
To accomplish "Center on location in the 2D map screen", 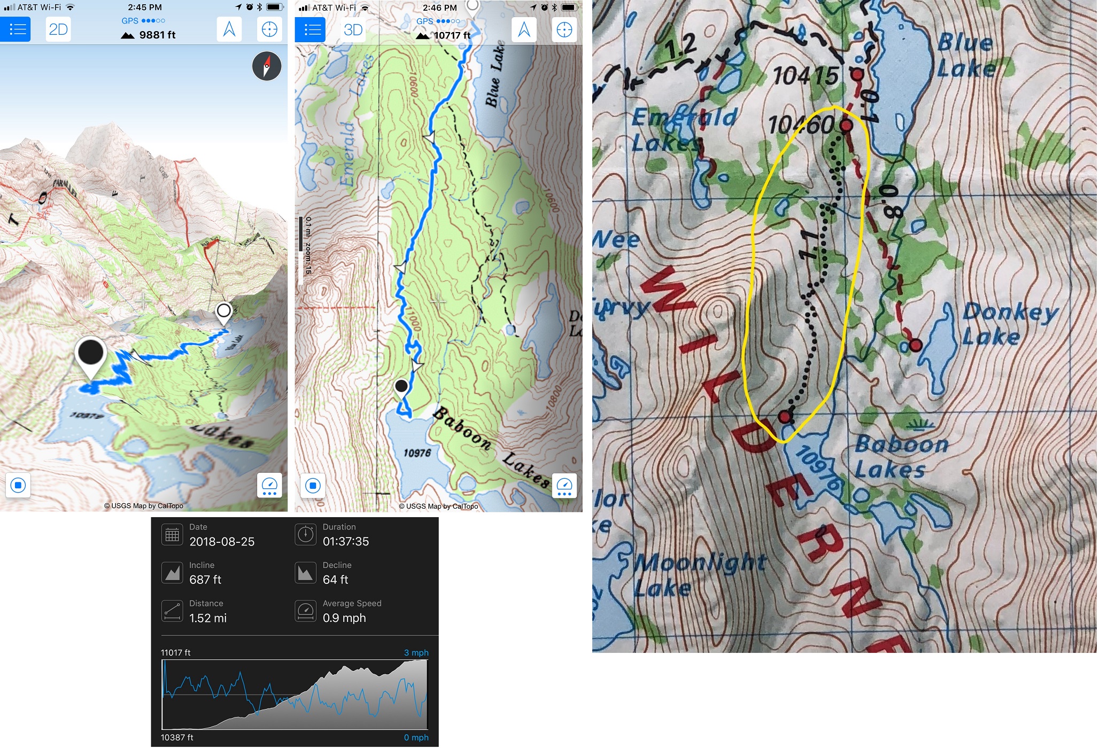I will [564, 29].
